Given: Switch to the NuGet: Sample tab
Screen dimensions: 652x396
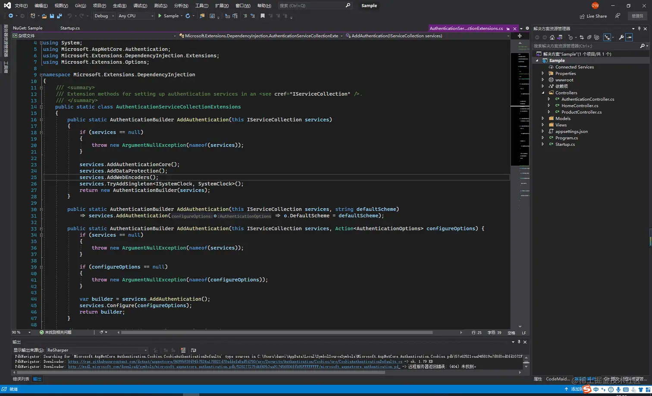Looking at the screenshot, I should coord(28,28).
